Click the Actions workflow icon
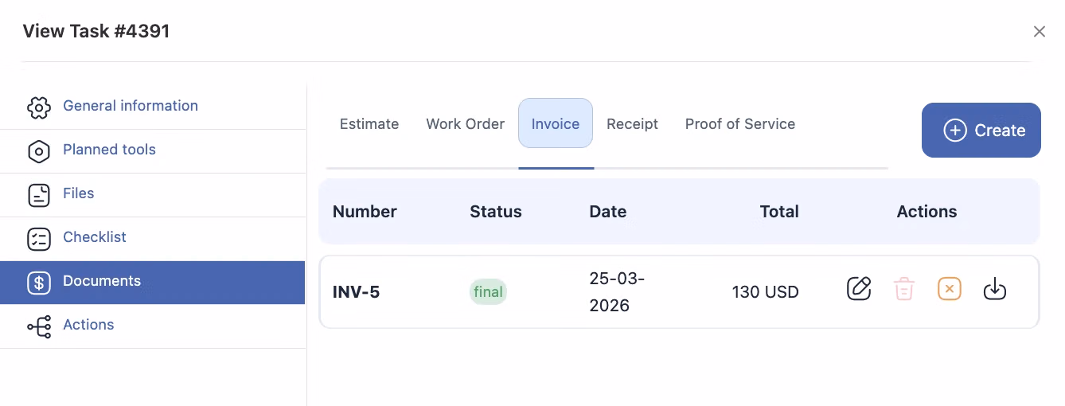Viewport: 1065px width, 406px height. point(39,326)
